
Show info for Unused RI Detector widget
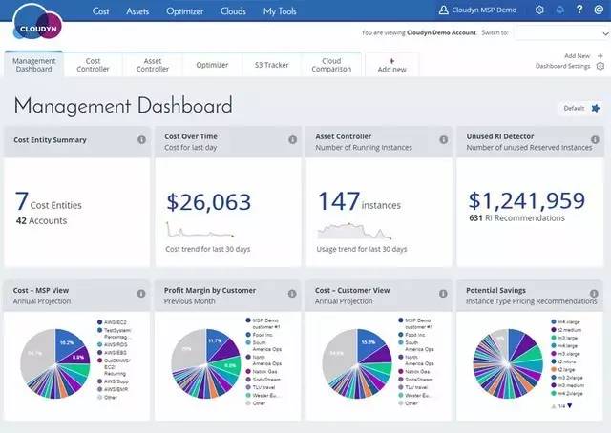pyautogui.click(x=595, y=140)
